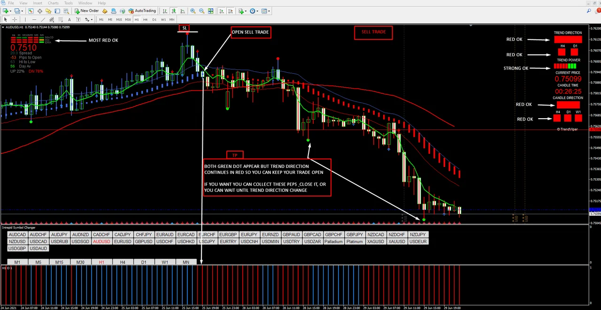Open the Periodicity clock icon
The image size is (601, 310).
tap(252, 11)
